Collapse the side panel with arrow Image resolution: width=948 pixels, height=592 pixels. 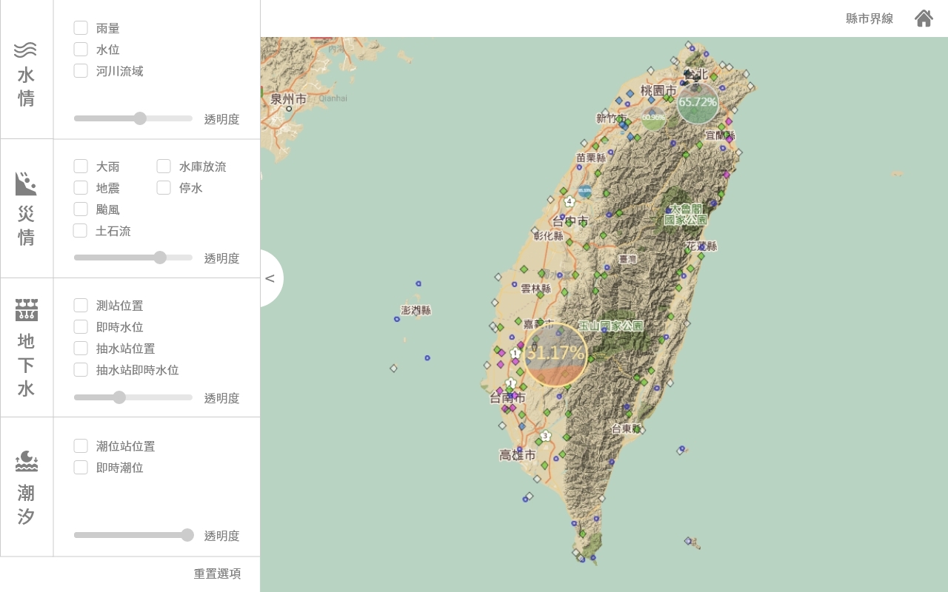coord(270,278)
